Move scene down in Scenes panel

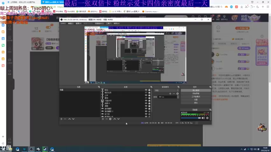73,119
